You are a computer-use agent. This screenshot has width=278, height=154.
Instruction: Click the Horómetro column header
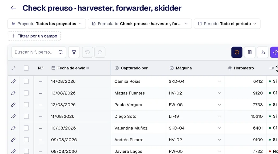(245, 68)
